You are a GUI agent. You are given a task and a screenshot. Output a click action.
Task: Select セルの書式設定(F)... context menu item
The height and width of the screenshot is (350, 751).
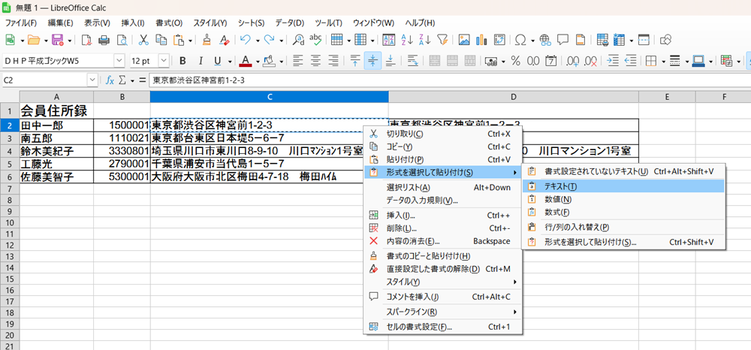(x=443, y=327)
